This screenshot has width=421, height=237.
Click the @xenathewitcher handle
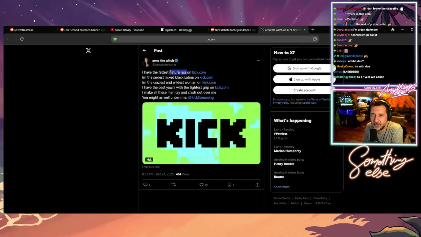point(164,65)
